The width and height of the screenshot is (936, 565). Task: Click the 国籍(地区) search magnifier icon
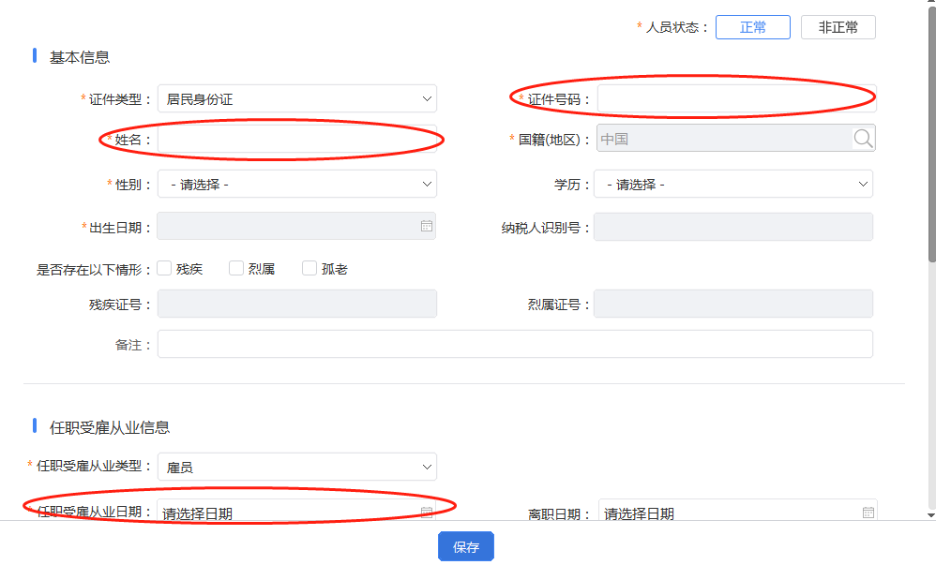coord(863,139)
